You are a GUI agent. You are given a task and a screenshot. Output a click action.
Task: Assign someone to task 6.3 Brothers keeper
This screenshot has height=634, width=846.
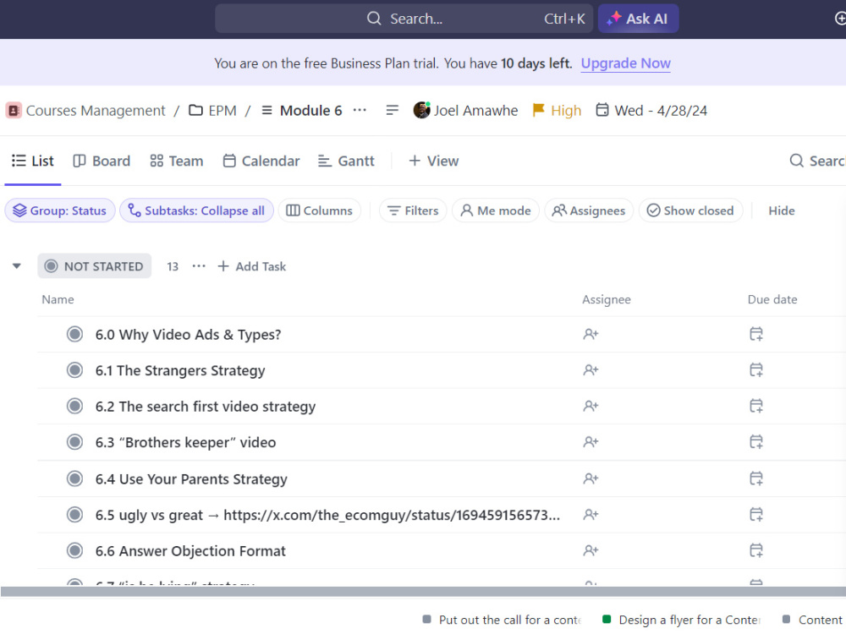point(591,442)
